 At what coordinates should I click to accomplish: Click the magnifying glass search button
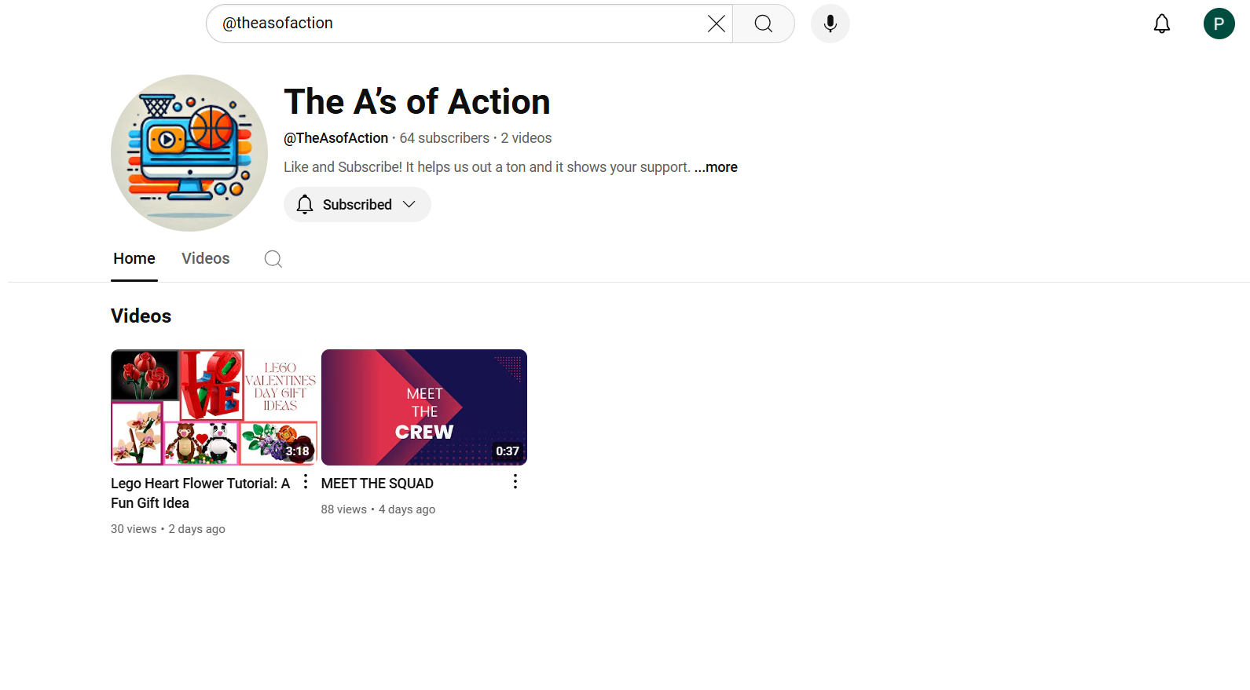coord(764,24)
